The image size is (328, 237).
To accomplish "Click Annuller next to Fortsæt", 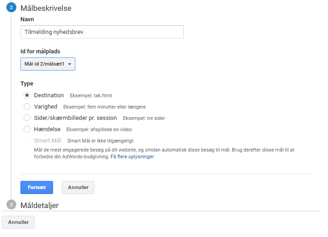I will [x=78, y=187].
